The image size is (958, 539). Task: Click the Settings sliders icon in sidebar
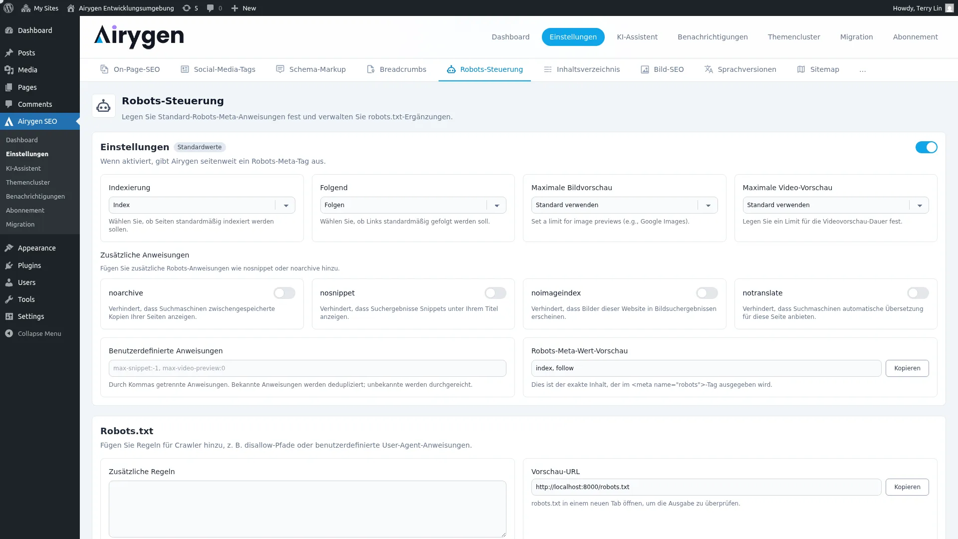point(9,316)
